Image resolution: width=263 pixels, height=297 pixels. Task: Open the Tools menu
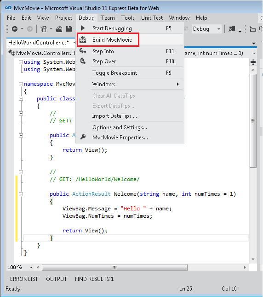128,18
